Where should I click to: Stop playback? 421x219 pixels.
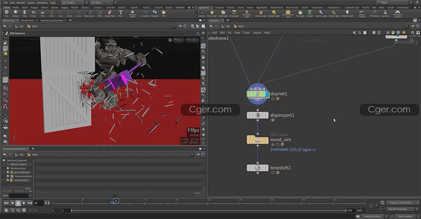(18, 203)
